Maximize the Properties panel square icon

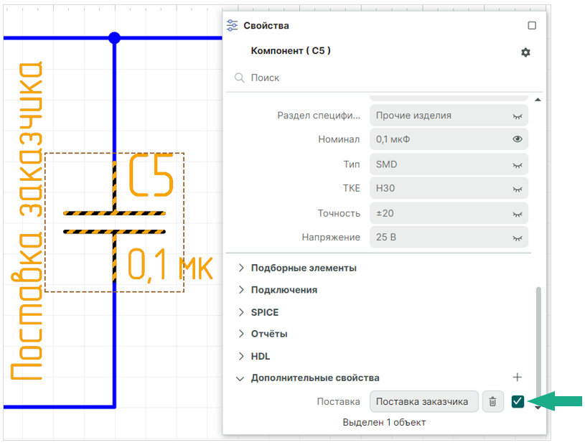(532, 25)
